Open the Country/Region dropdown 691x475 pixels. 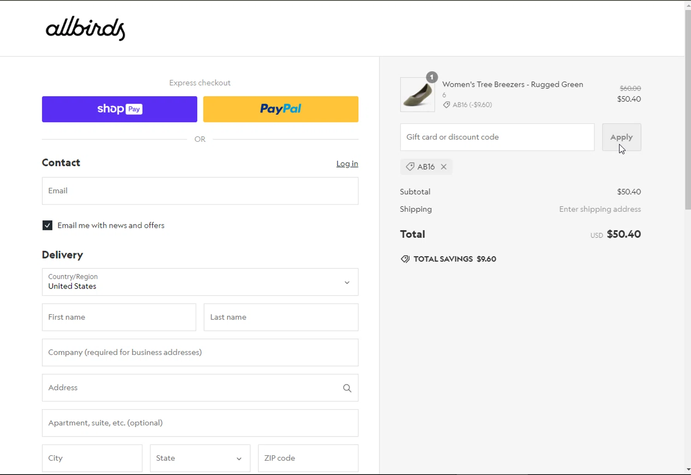(x=200, y=282)
